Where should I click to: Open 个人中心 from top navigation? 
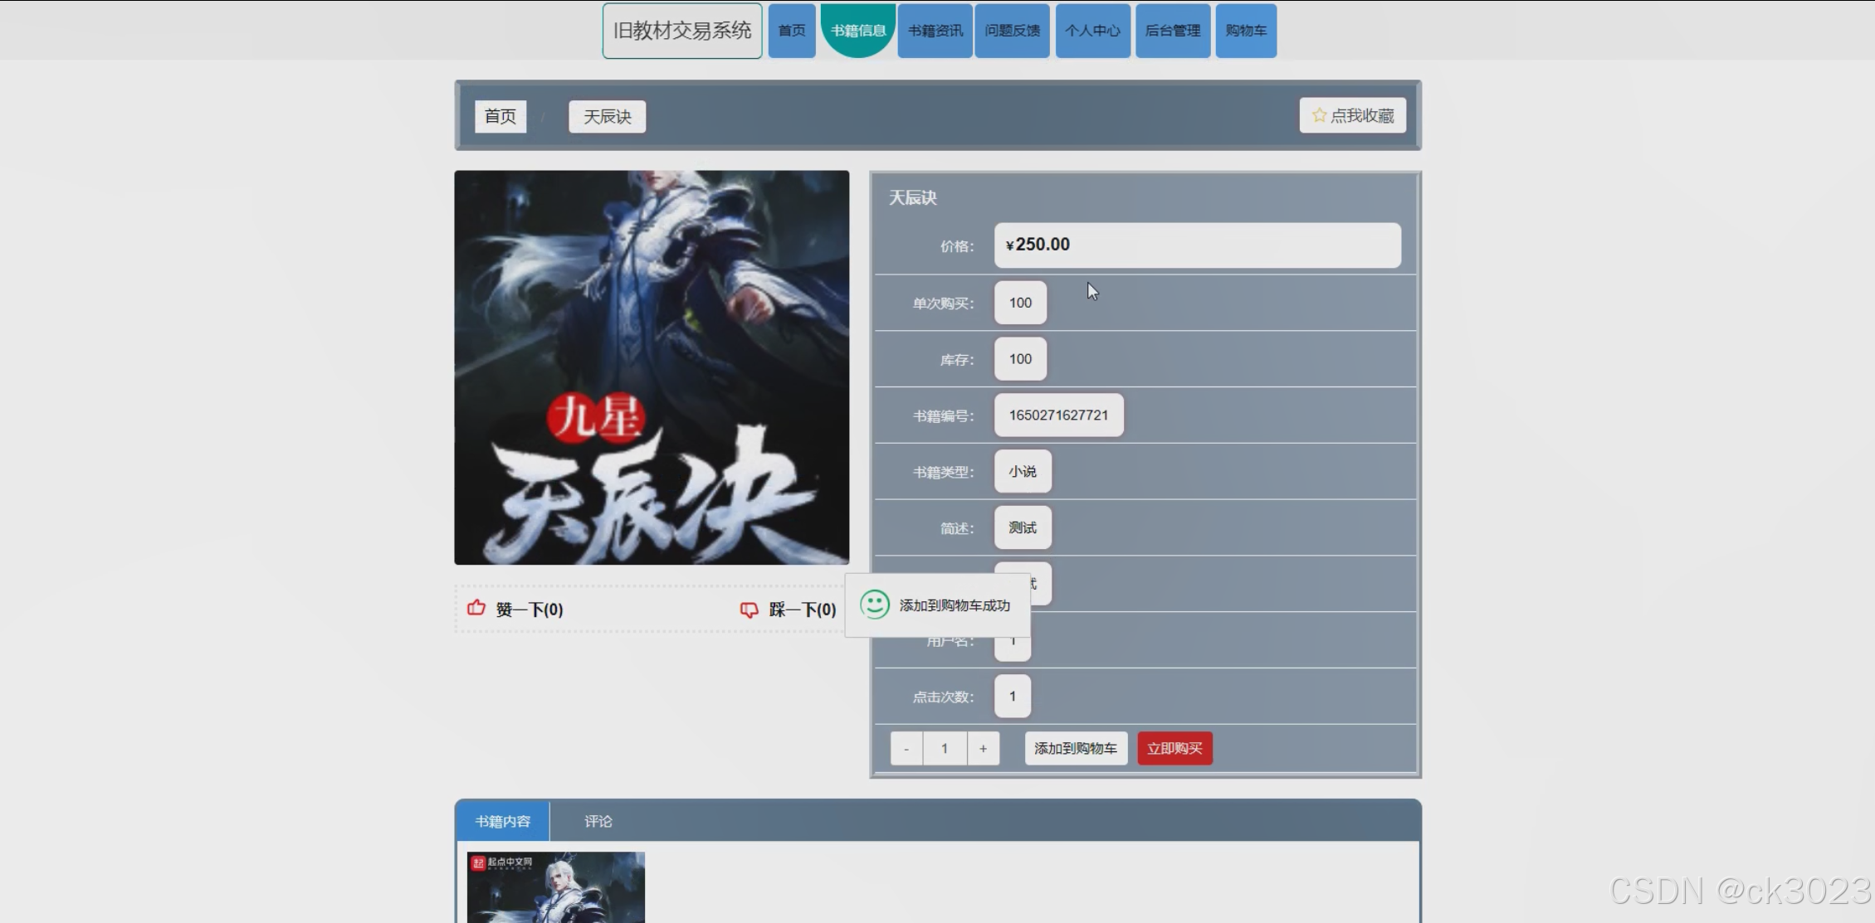pos(1092,31)
